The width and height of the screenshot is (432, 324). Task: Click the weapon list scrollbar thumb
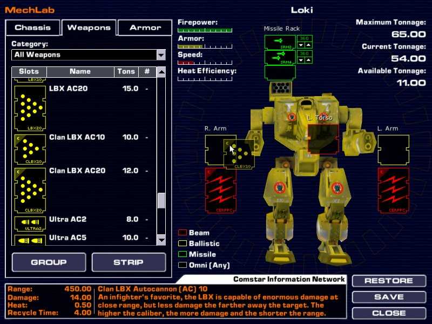tap(161, 200)
